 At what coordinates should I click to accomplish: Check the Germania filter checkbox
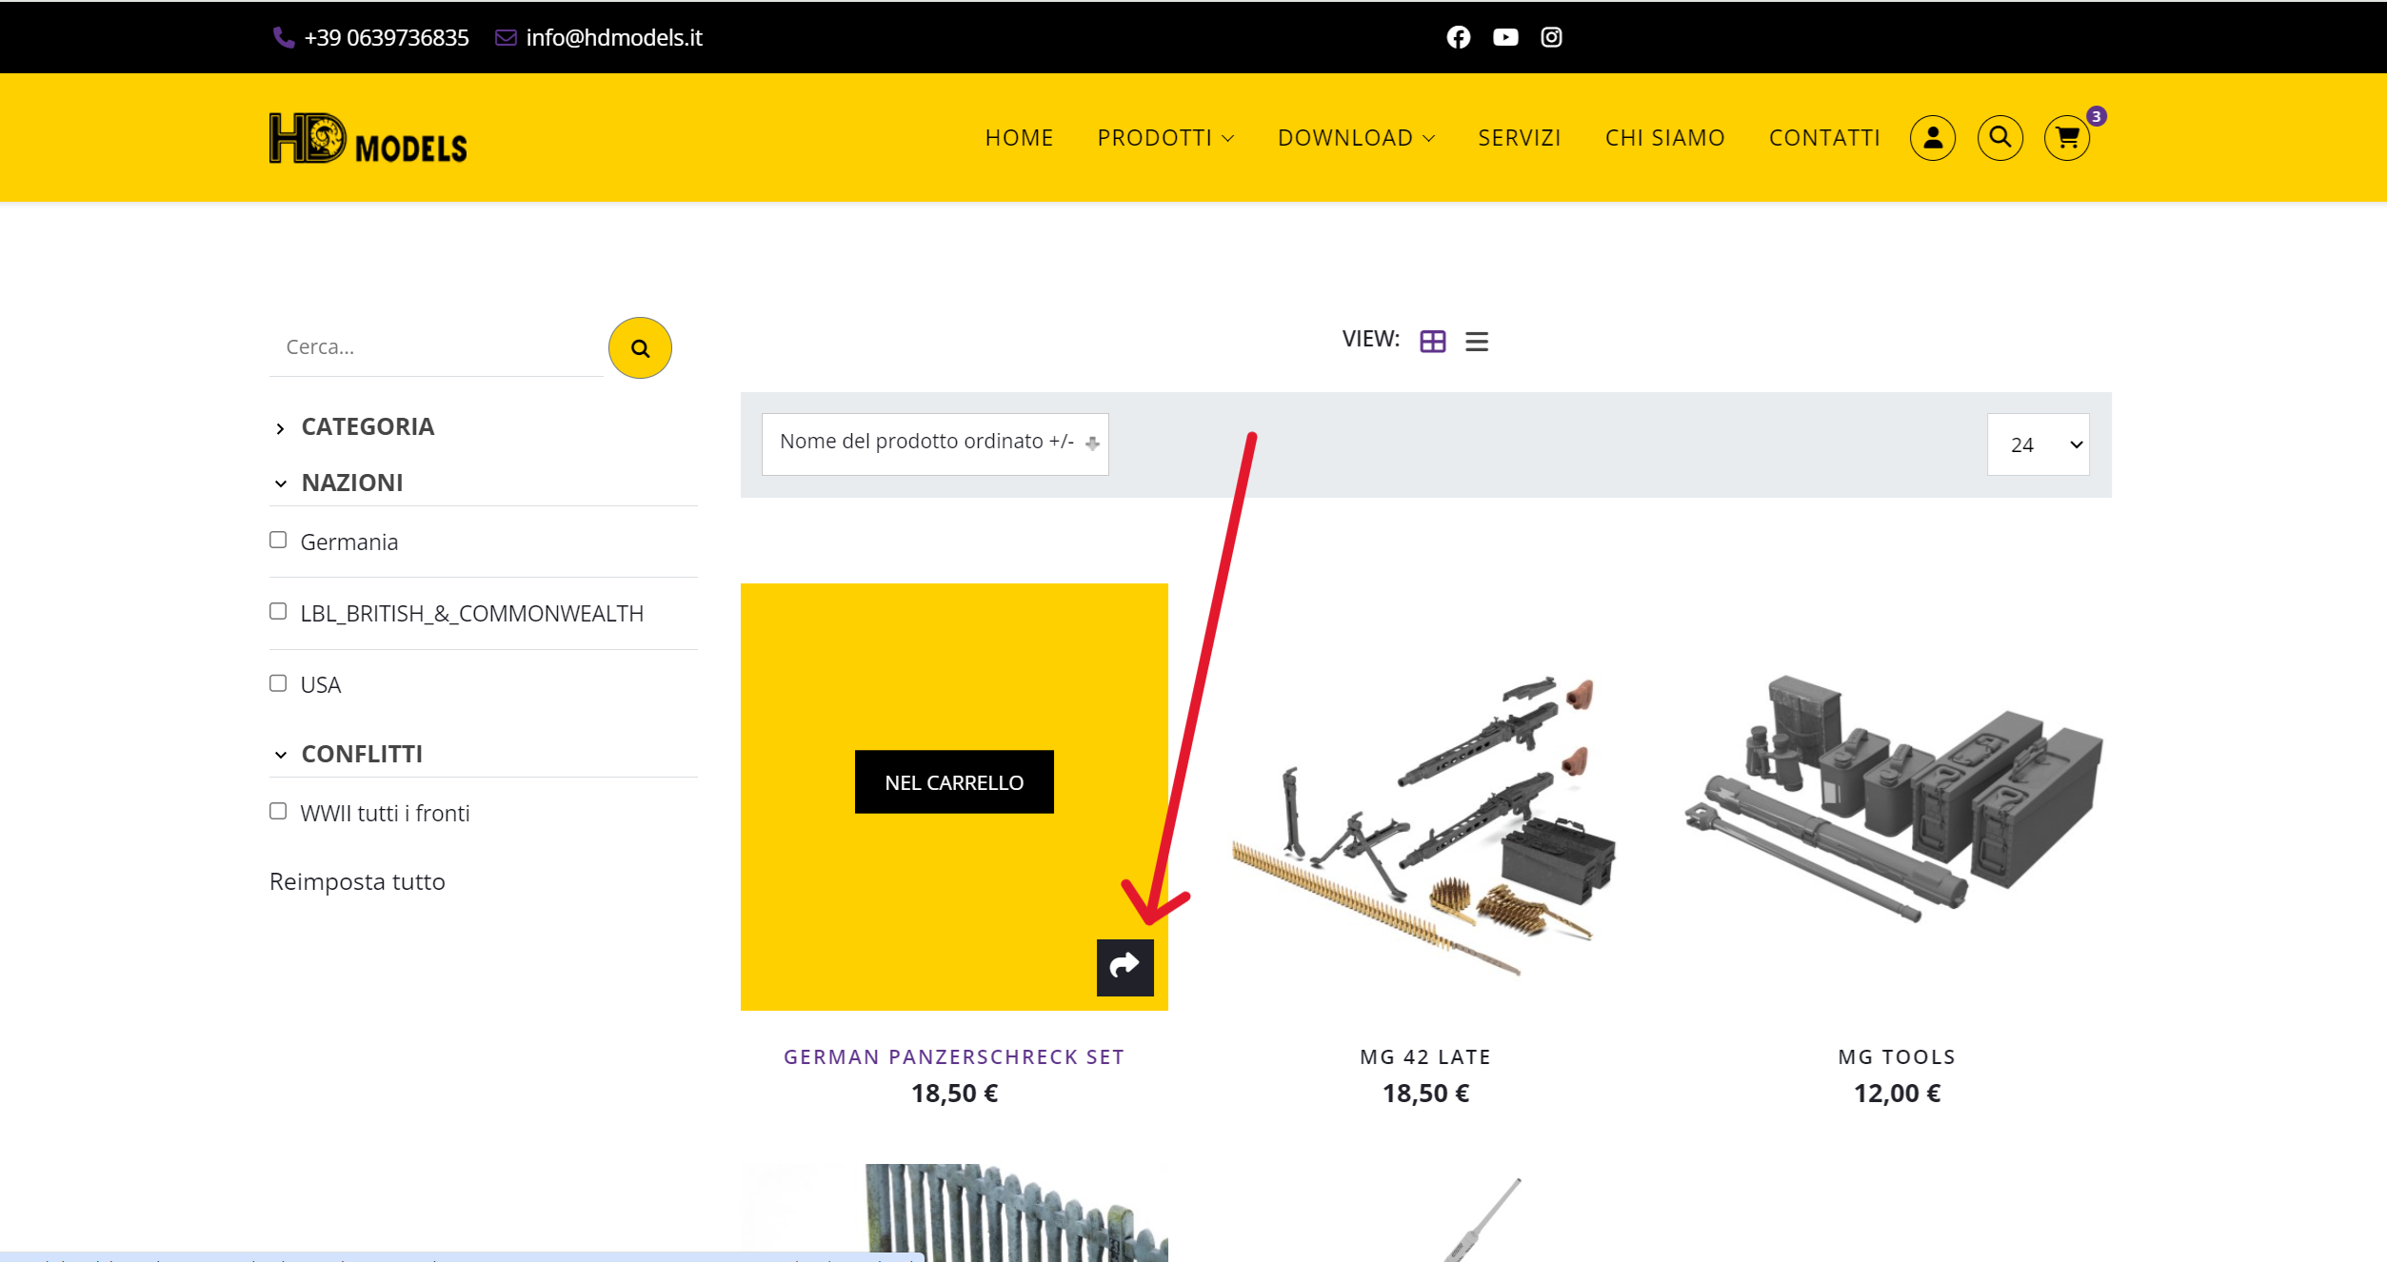(278, 541)
